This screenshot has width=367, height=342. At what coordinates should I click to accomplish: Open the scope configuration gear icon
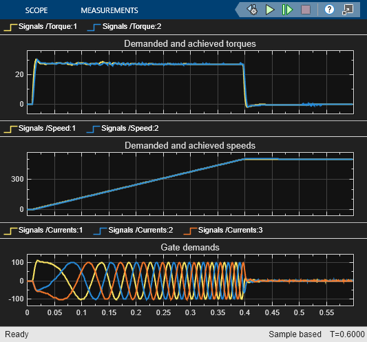click(252, 10)
